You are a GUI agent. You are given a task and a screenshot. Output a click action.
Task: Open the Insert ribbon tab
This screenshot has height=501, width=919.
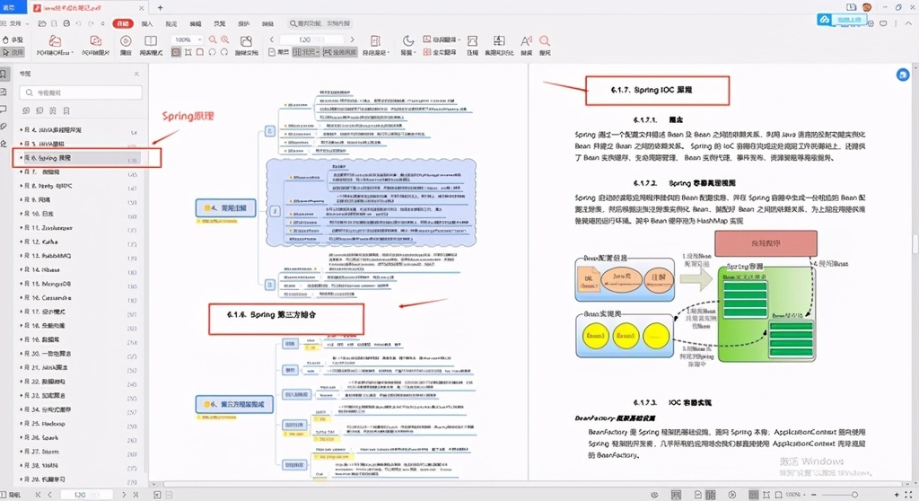tap(146, 23)
